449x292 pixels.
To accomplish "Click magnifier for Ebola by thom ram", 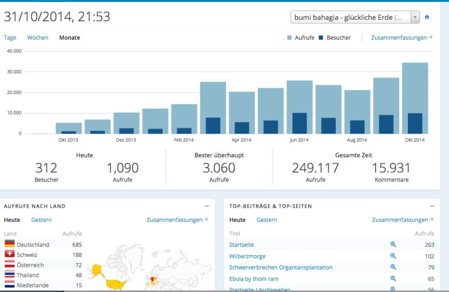I will point(393,279).
